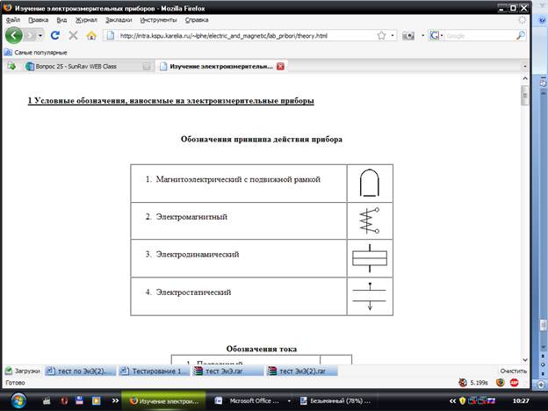
Task: Open the Самые популярные bookmarks folder
Action: (x=36, y=53)
